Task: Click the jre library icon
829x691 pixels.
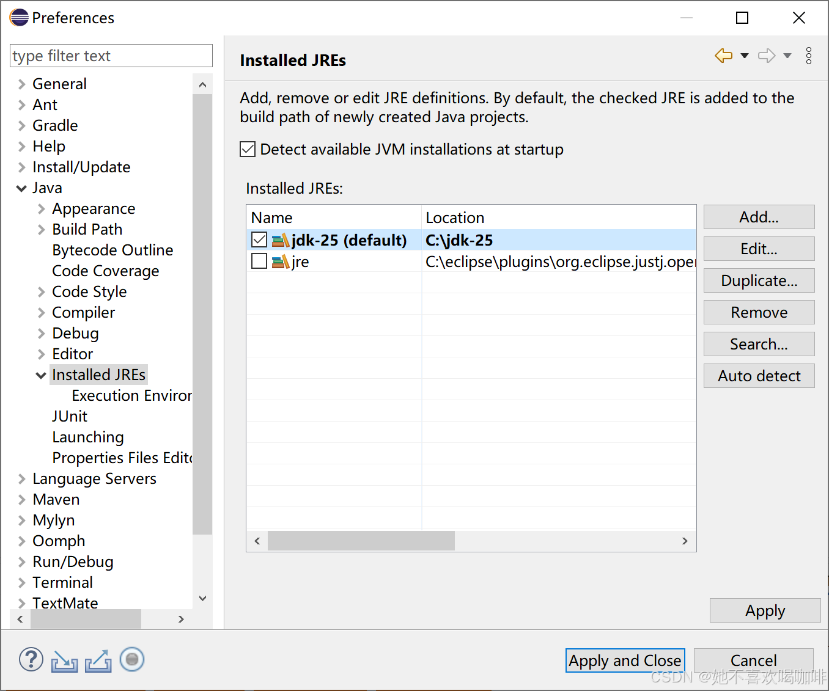Action: point(281,261)
